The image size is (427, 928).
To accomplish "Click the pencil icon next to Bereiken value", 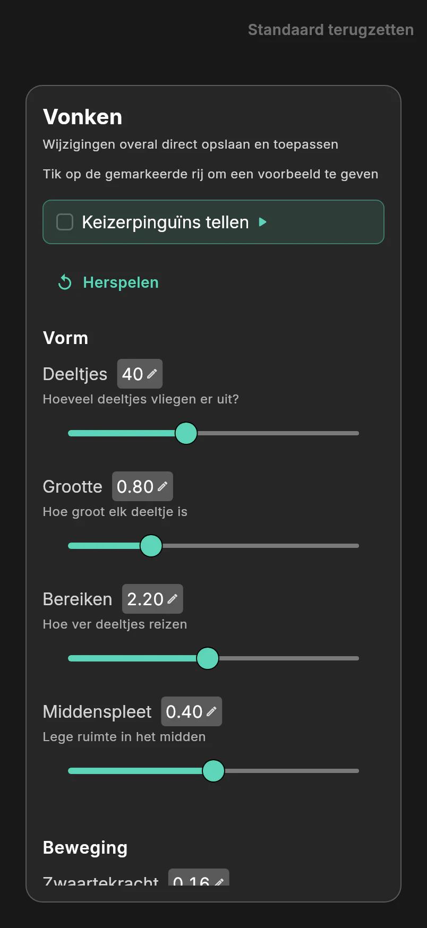I will pyautogui.click(x=173, y=599).
